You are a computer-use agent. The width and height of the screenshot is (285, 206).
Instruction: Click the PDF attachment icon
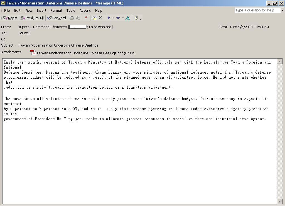(33, 53)
